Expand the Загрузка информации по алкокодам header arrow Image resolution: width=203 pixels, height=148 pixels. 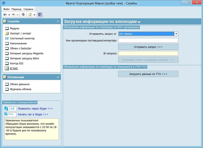139,22
